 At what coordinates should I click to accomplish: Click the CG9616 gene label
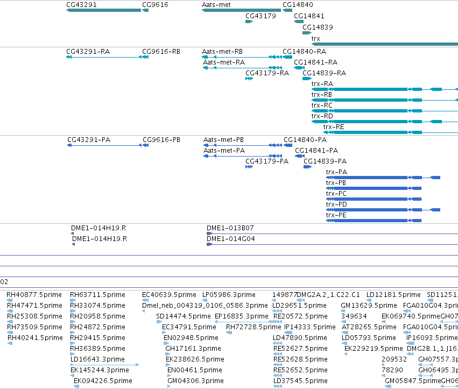pyautogui.click(x=155, y=5)
